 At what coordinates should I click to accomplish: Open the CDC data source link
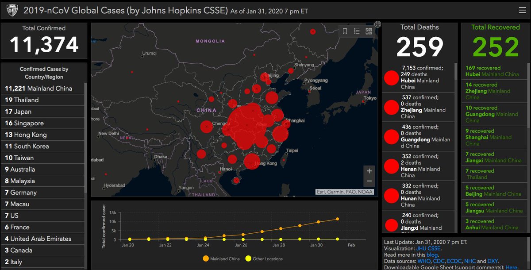pos(438,261)
